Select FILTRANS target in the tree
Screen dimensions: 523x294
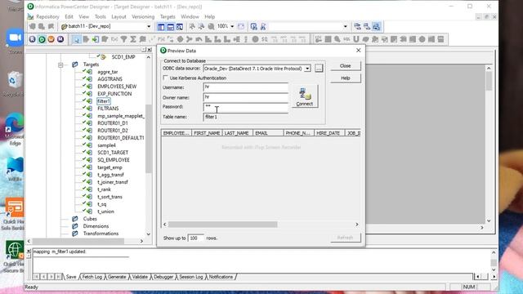(x=108, y=109)
